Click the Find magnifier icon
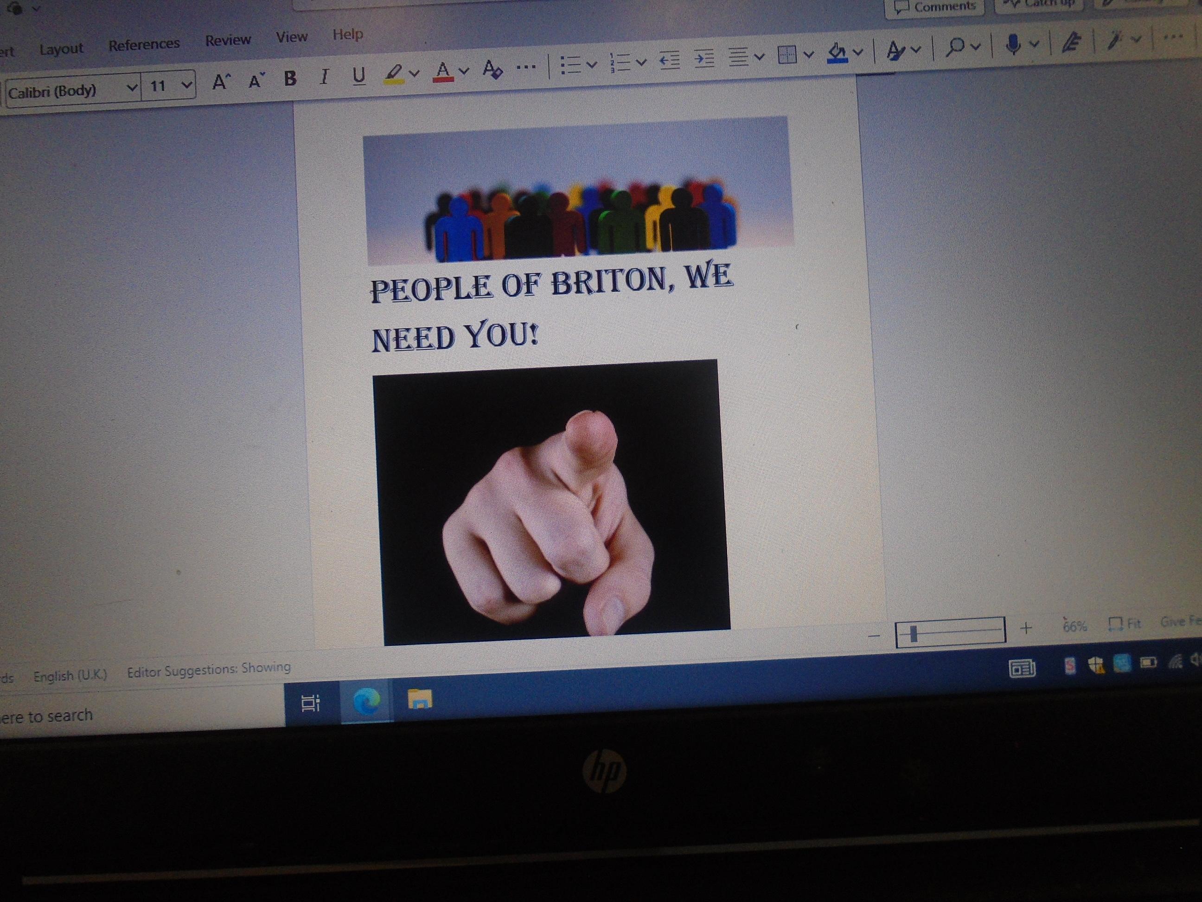 955,47
